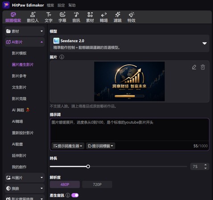Open the 字幕 subtitles tool

(x=62, y=17)
